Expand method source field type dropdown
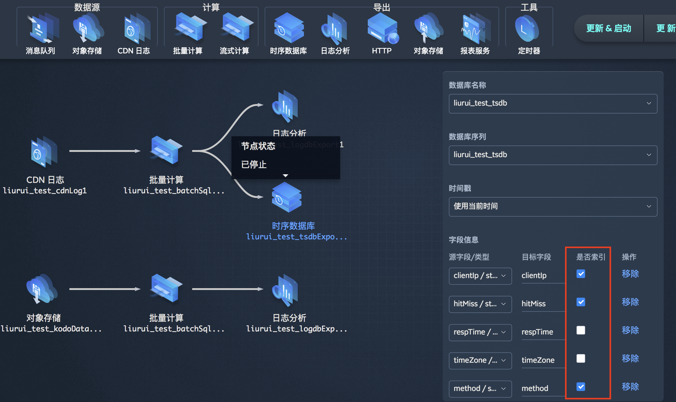 tap(480, 389)
